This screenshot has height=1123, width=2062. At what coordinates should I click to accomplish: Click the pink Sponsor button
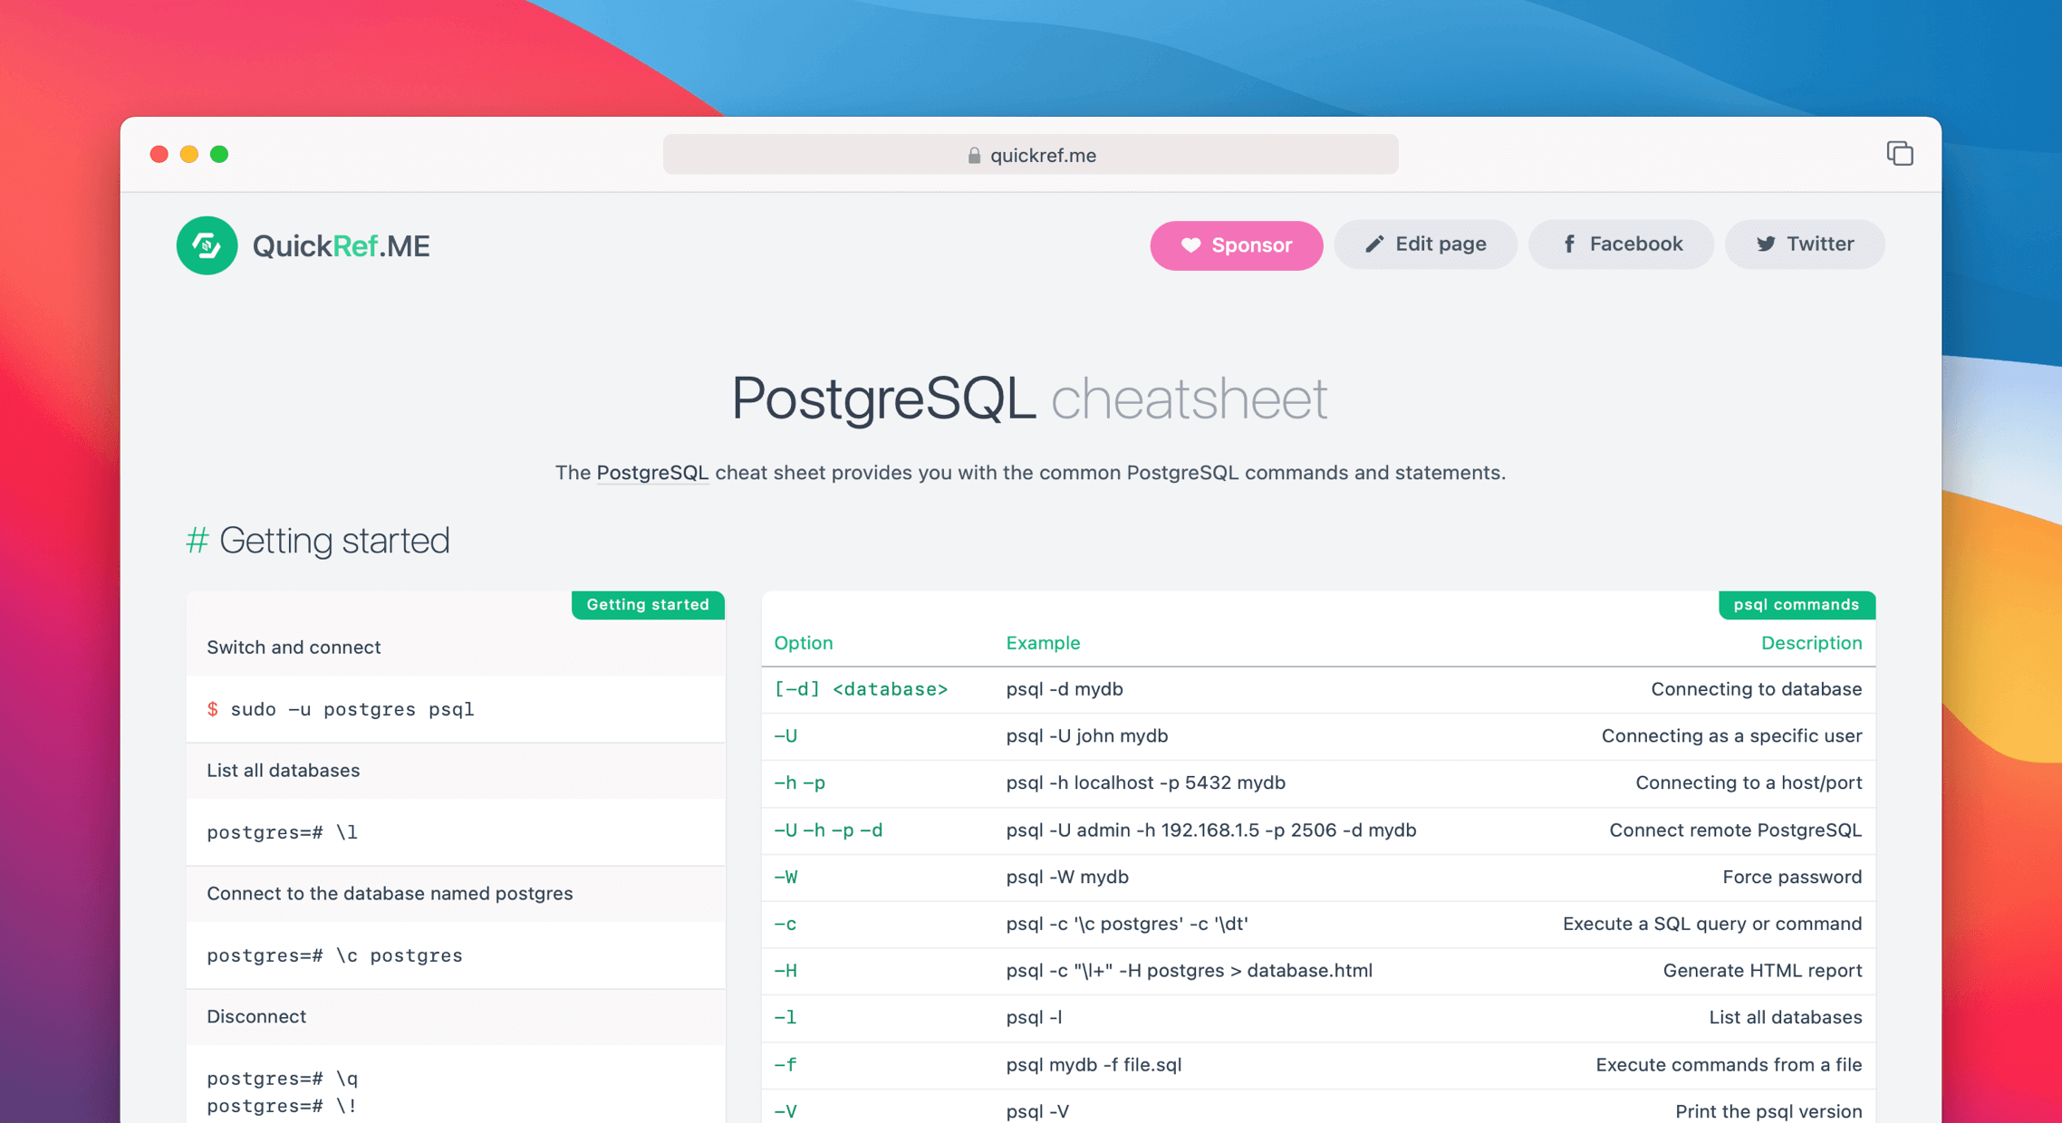point(1236,245)
